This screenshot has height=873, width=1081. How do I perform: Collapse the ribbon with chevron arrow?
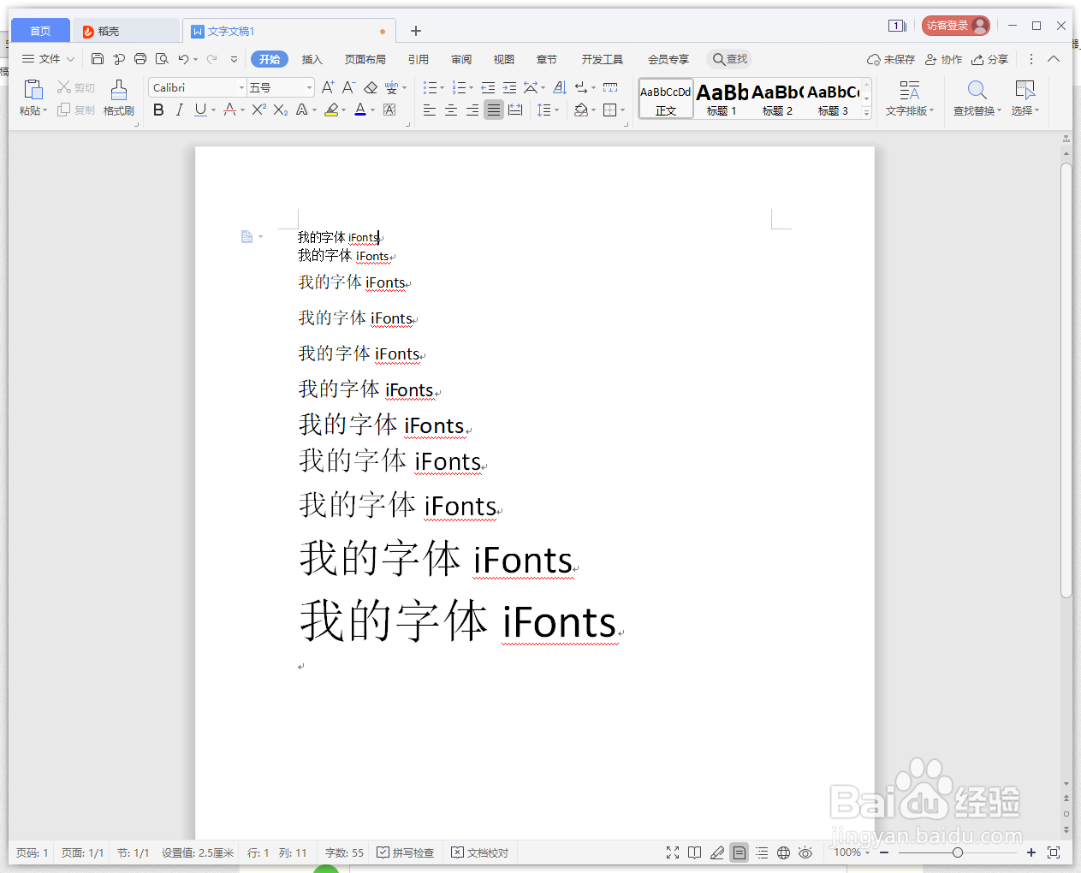click(1054, 59)
